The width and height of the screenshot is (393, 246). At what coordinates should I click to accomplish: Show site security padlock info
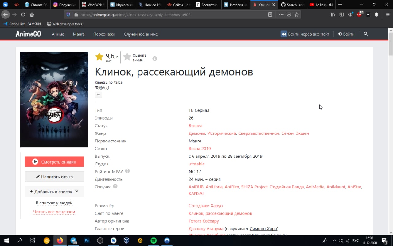pos(76,14)
